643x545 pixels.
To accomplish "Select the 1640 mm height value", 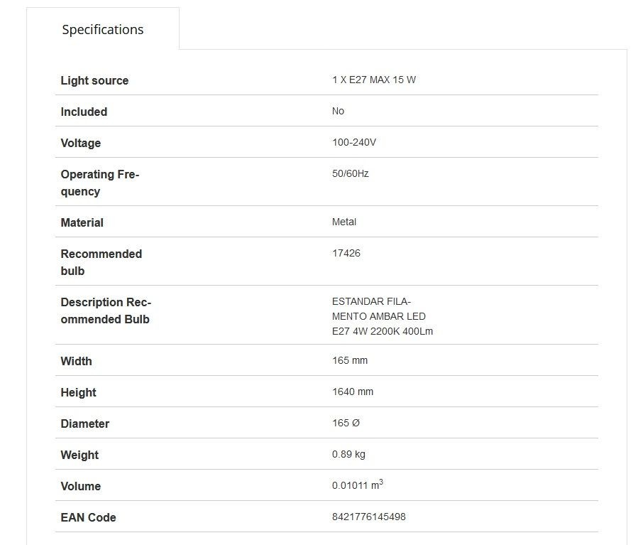I will click(x=353, y=392).
